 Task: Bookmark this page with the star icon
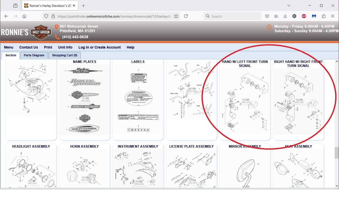[176, 16]
